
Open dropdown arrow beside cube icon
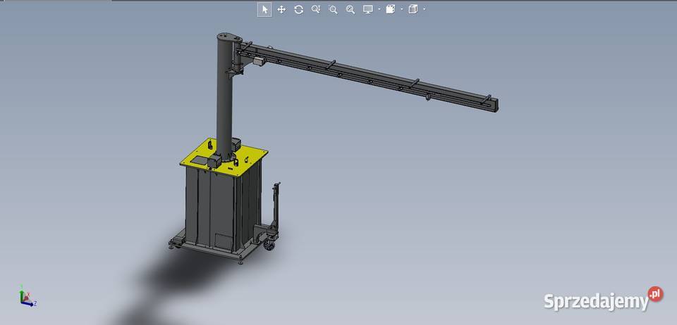click(x=424, y=9)
